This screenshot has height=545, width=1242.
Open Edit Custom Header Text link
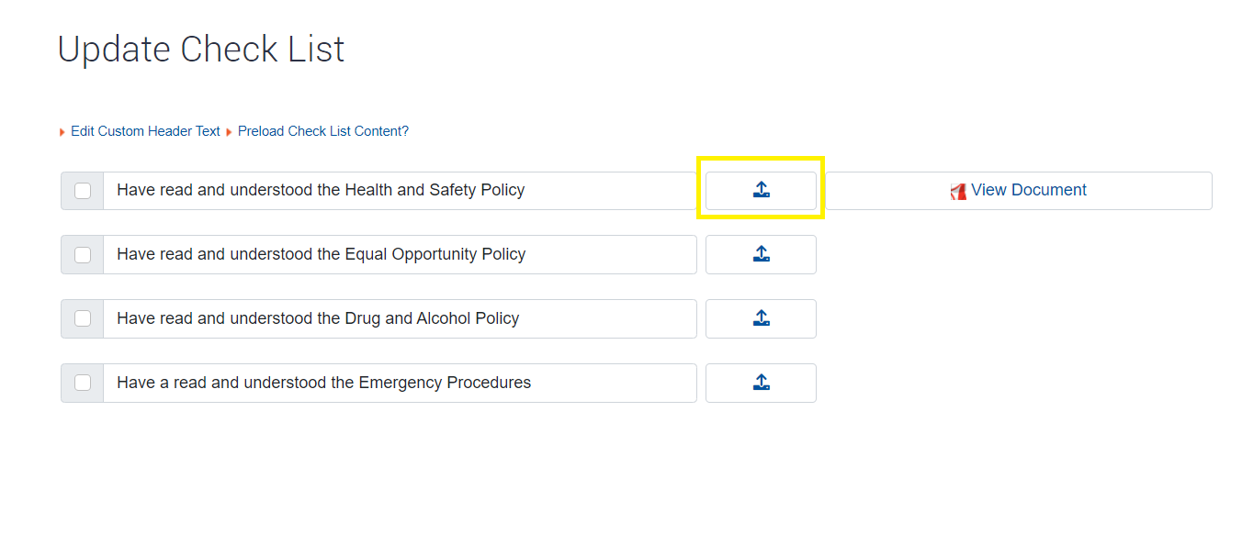[x=145, y=131]
